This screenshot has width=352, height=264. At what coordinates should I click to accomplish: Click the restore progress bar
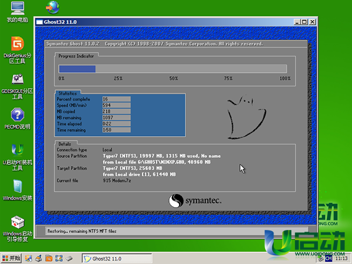pyautogui.click(x=172, y=69)
